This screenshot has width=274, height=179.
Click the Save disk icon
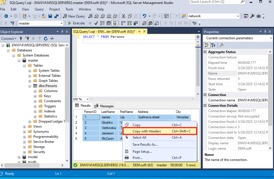[50, 16]
